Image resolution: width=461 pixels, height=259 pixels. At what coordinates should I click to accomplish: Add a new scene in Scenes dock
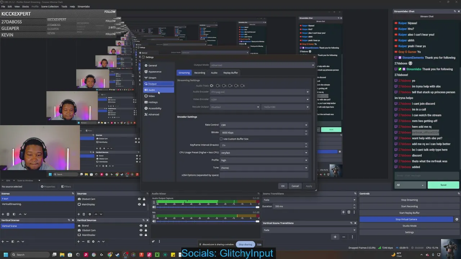(3, 214)
